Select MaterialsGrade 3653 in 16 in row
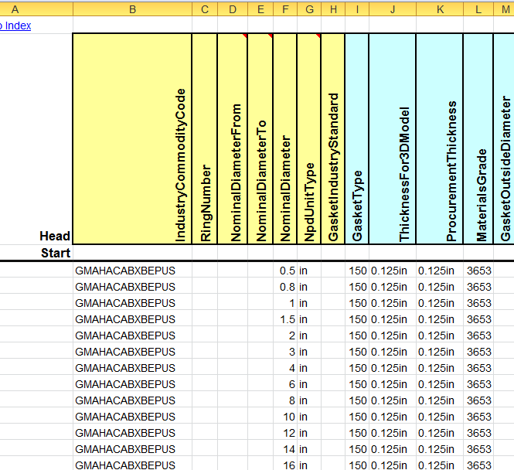This screenshot has height=470, width=514. point(478,465)
